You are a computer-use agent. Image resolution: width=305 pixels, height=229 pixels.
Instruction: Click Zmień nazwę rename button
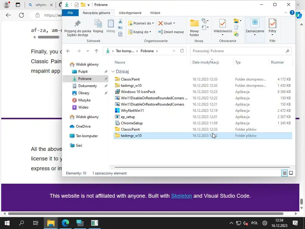(171, 32)
